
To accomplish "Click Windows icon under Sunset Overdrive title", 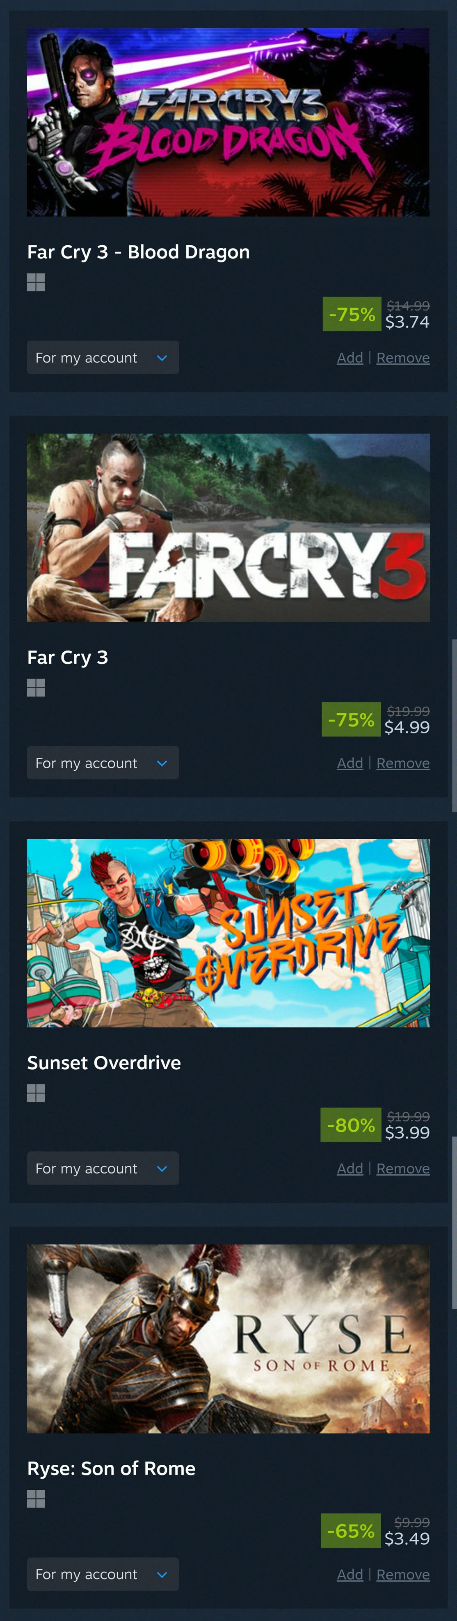I will tap(36, 1093).
